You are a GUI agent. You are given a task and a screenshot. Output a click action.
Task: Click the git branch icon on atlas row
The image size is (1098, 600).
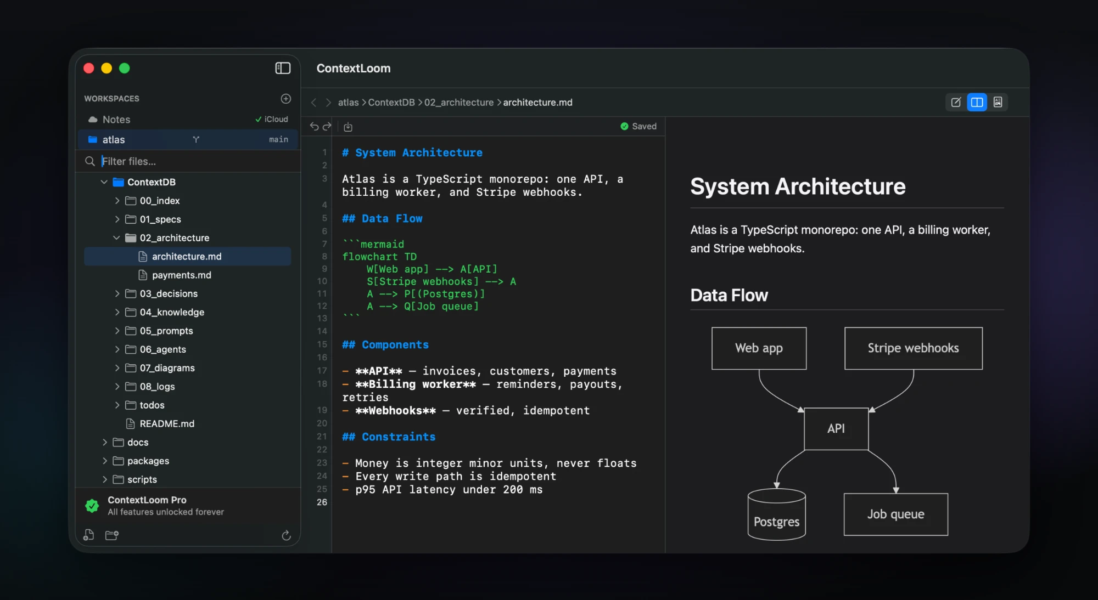point(196,140)
